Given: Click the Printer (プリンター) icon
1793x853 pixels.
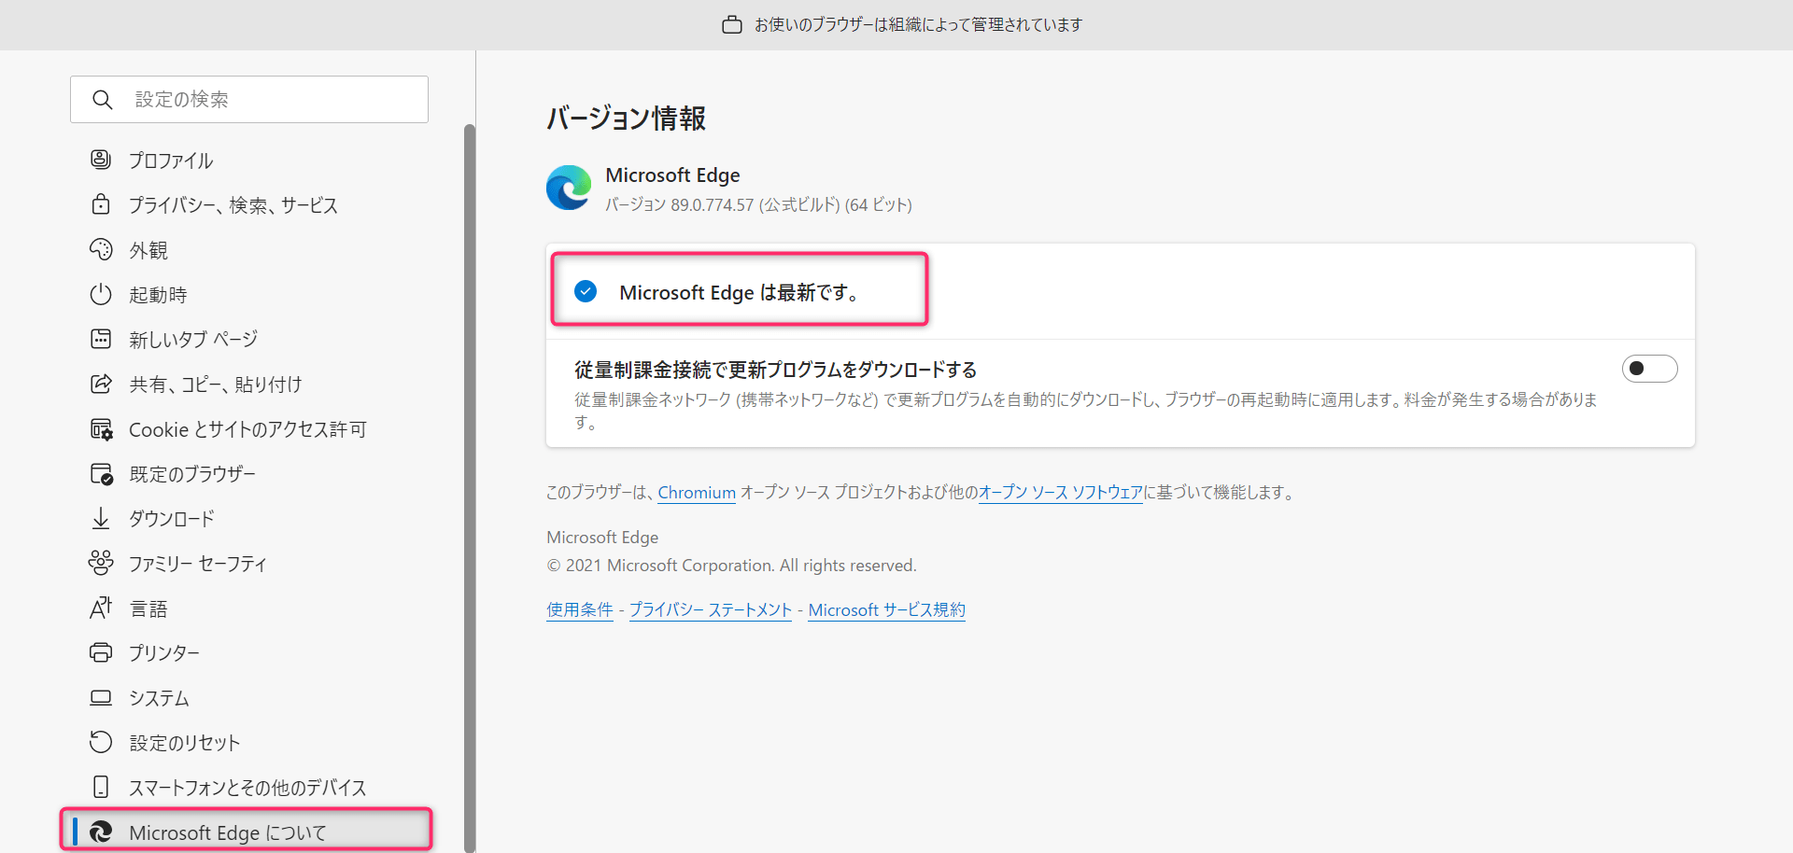Looking at the screenshot, I should point(101,652).
